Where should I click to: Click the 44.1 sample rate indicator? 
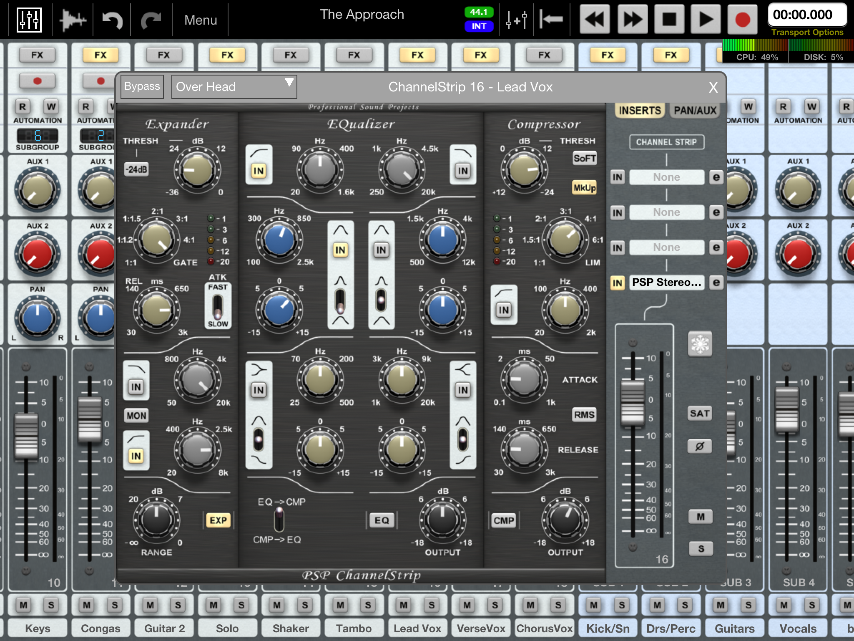[479, 12]
